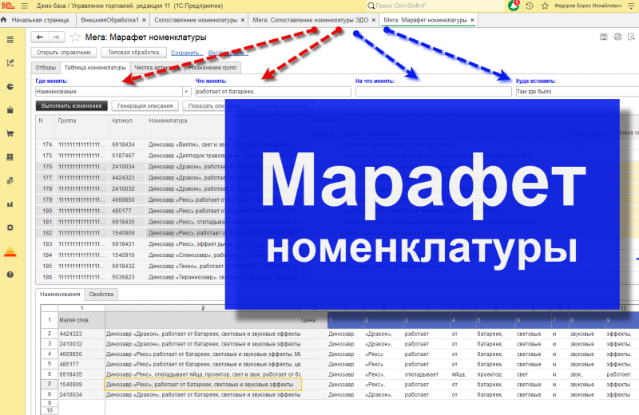Open the 'Куда вставить' combo box

[577, 92]
